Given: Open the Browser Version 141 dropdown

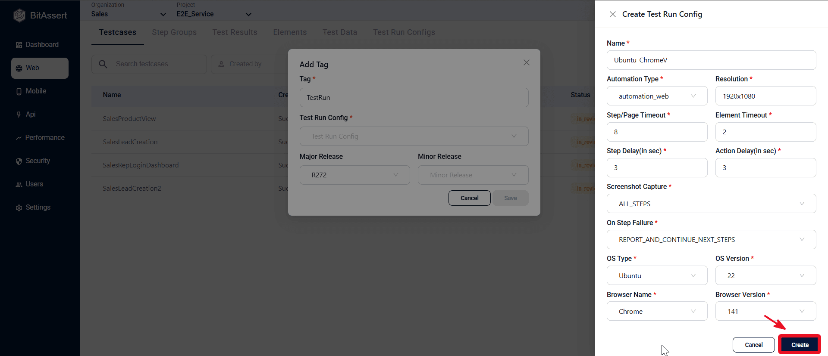Looking at the screenshot, I should pos(765,311).
